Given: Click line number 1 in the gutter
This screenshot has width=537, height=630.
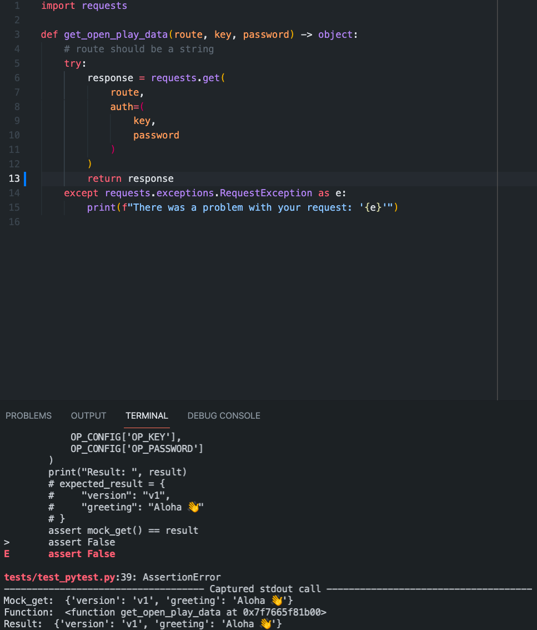Looking at the screenshot, I should coord(17,6).
